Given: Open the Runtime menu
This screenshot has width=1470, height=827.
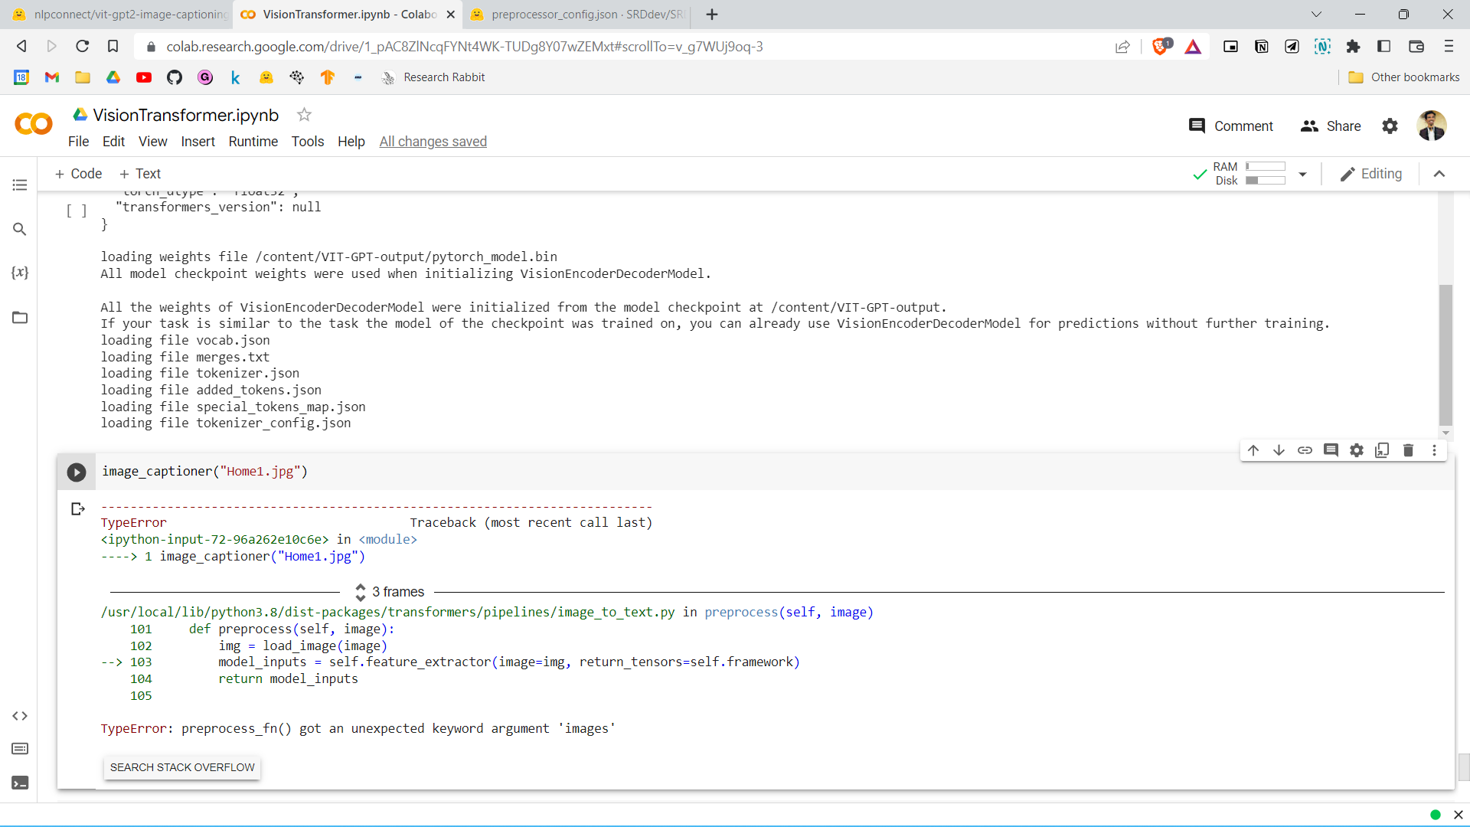Looking at the screenshot, I should click(253, 142).
